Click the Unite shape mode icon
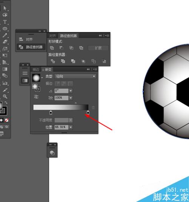Viewport: 189px width, 202px height. point(52,48)
